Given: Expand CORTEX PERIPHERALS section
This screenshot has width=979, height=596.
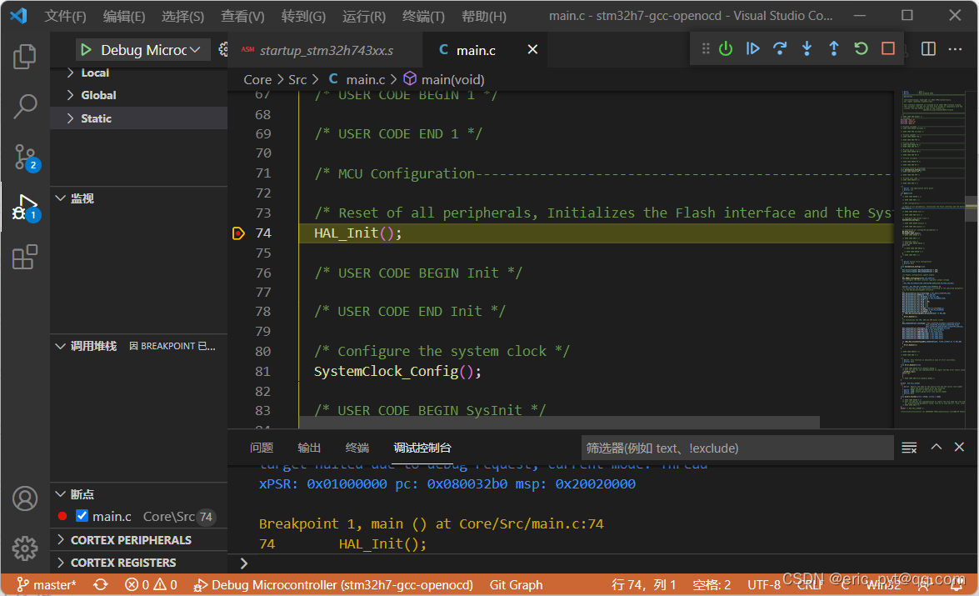Looking at the screenshot, I should (x=138, y=540).
